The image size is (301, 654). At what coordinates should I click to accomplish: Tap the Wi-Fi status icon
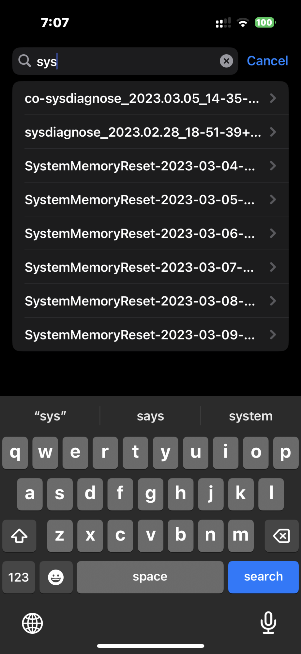point(243,23)
